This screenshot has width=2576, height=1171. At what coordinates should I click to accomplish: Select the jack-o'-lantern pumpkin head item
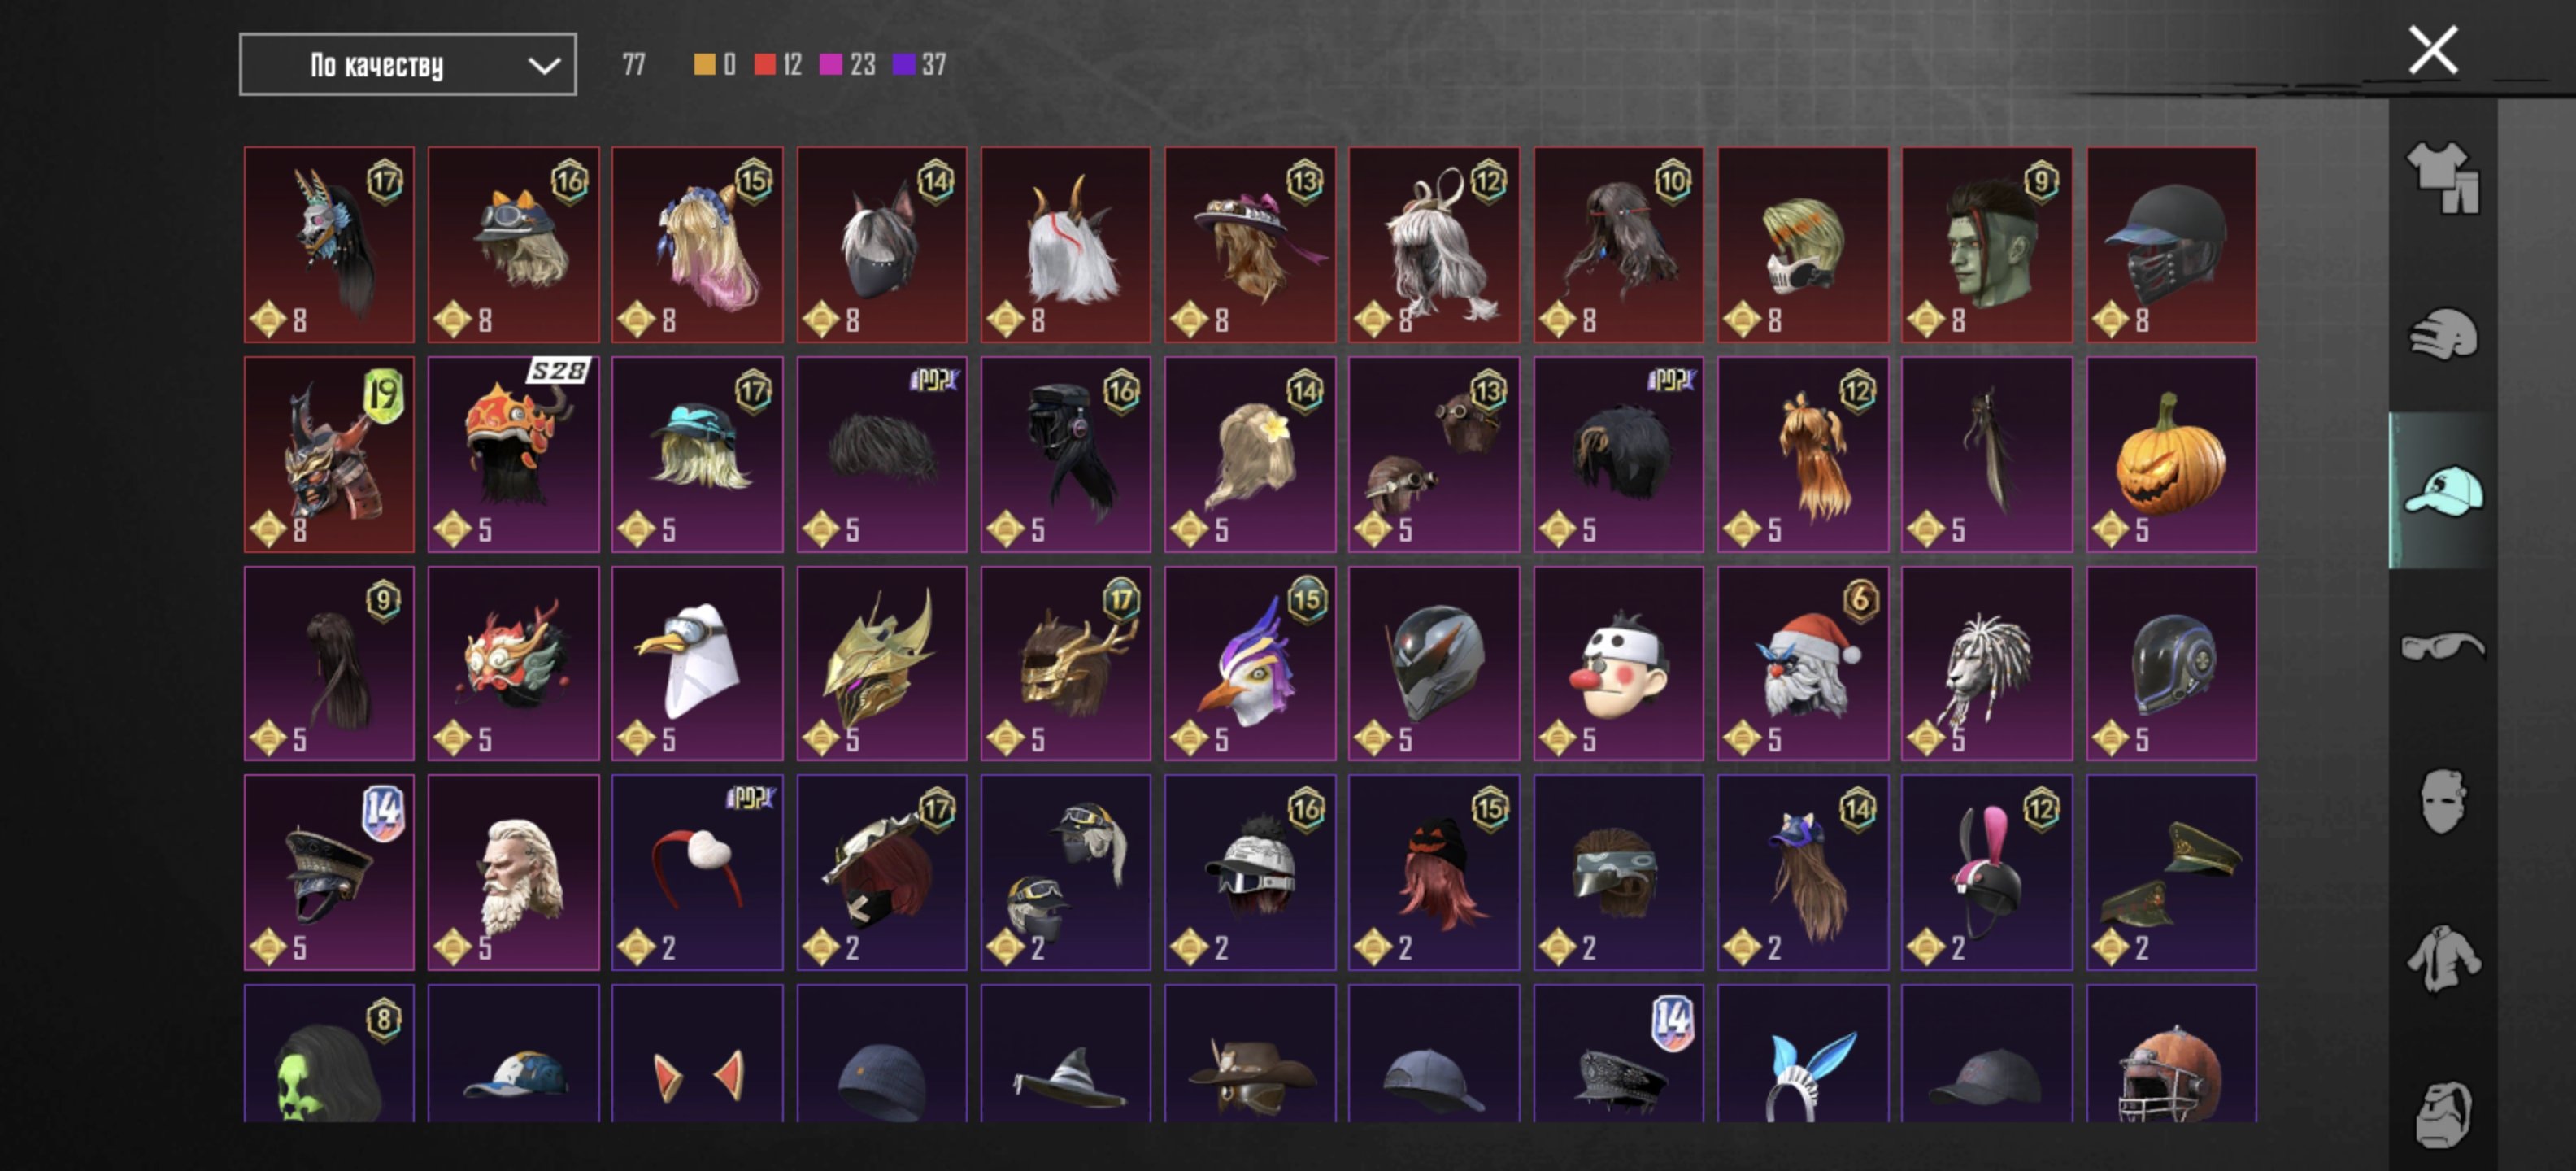pyautogui.click(x=2171, y=455)
